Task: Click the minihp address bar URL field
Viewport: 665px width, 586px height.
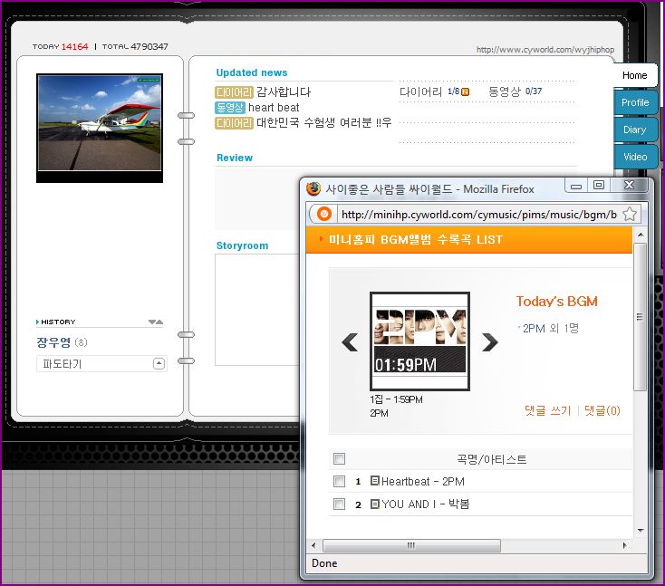Action: 478,215
